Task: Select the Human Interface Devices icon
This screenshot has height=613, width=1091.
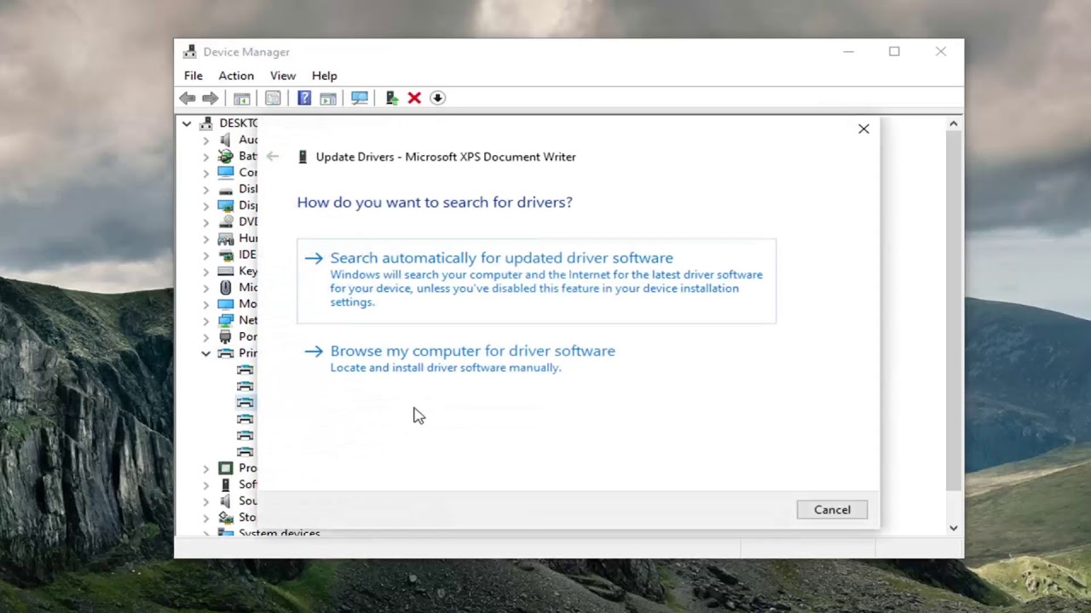Action: pyautogui.click(x=226, y=238)
